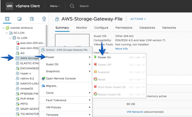Click the Open Remote Console icon
This screenshot has width=192, height=117.
point(43,78)
